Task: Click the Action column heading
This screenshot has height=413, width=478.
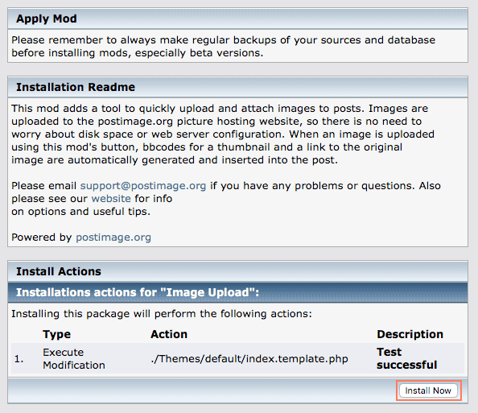Action: 169,334
